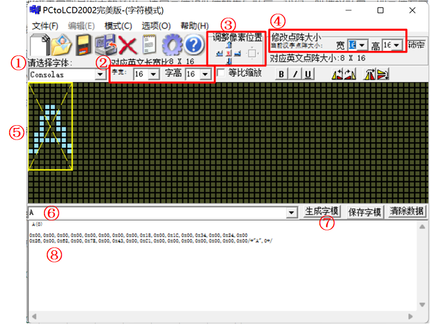Shift pixels up with the up arrow
430x324 pixels.
(229, 45)
